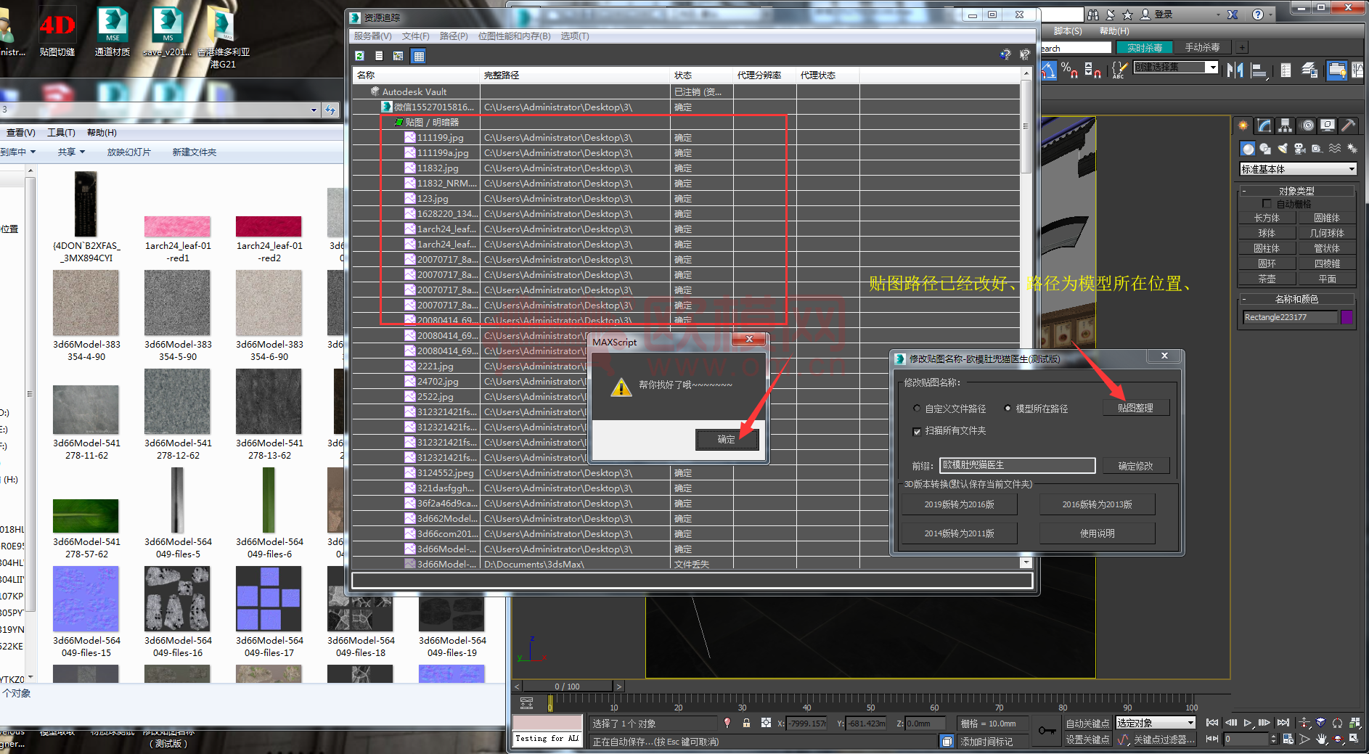Click the 贴图整理 button
The width and height of the screenshot is (1369, 754).
pyautogui.click(x=1135, y=408)
